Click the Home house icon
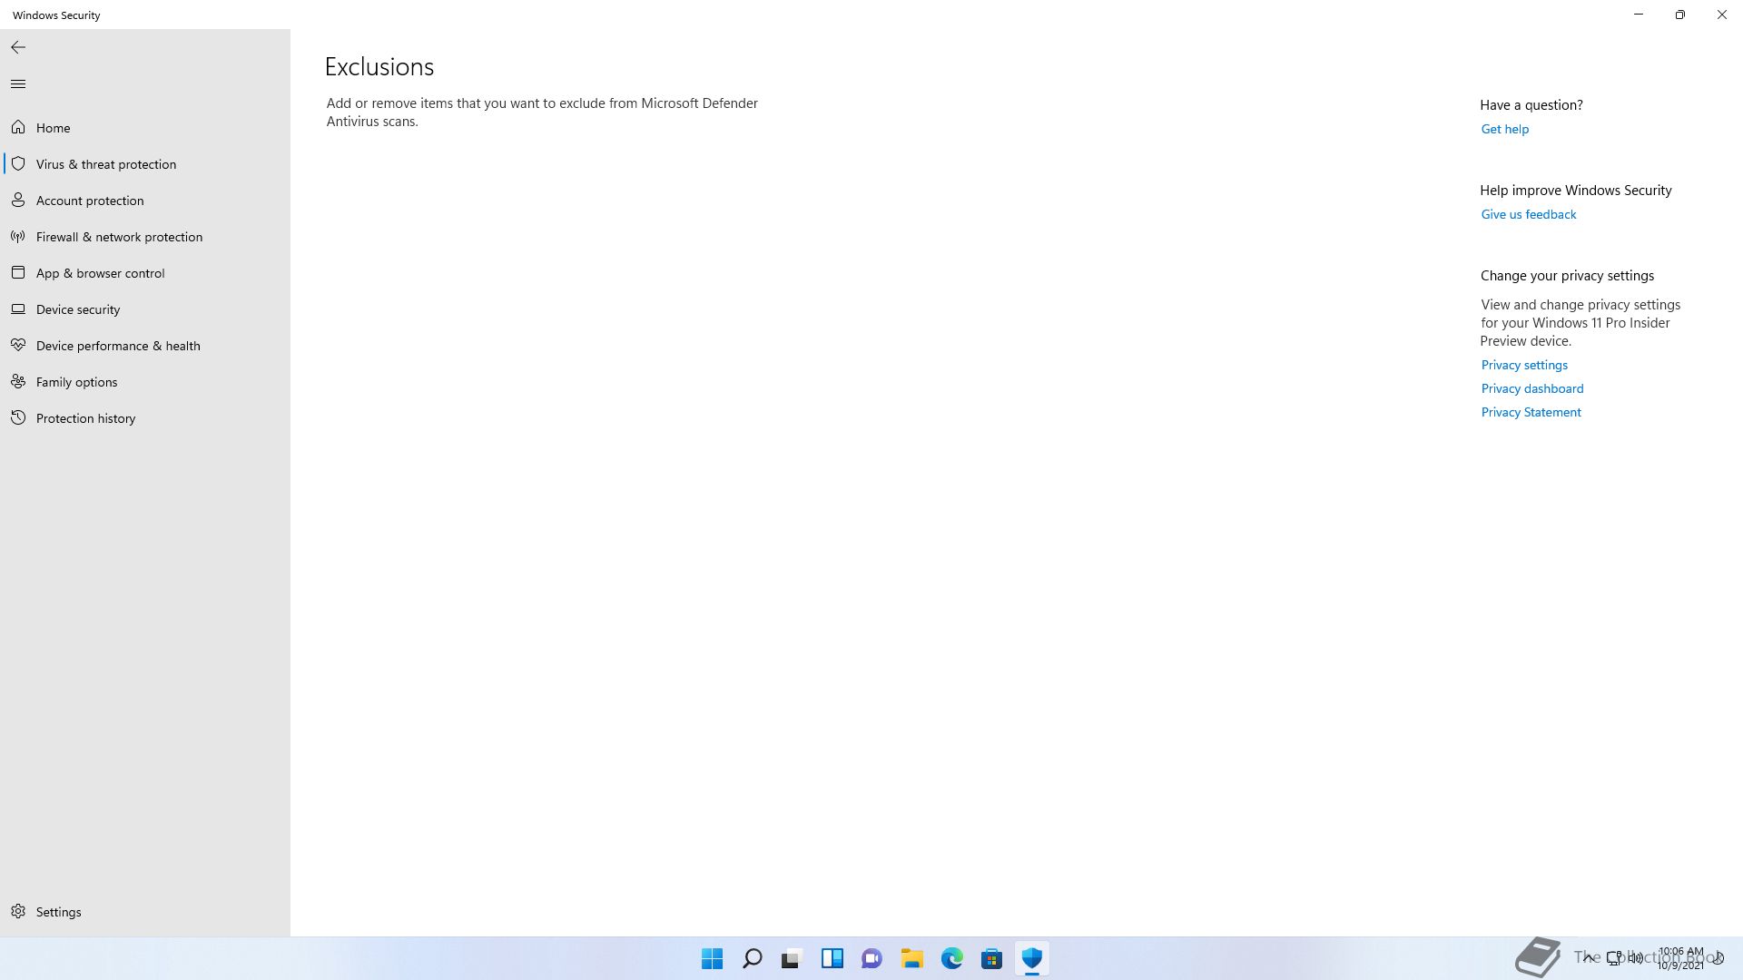The height and width of the screenshot is (980, 1743). [18, 128]
